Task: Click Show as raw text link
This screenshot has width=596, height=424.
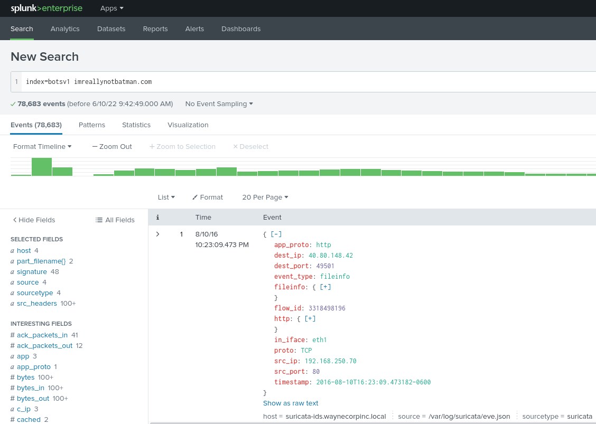Action: (291, 403)
